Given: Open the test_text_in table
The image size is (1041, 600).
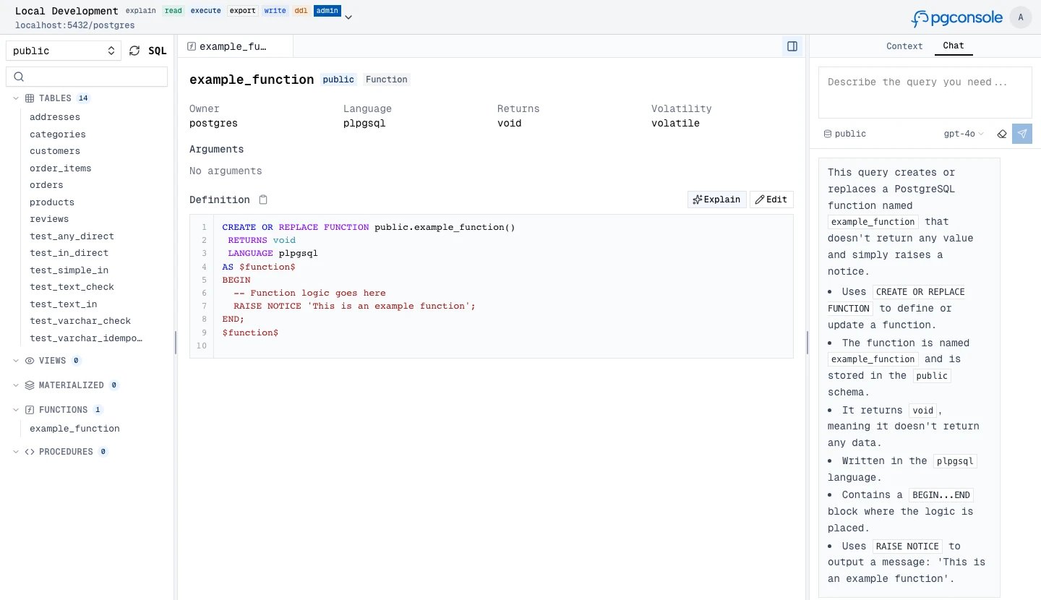Looking at the screenshot, I should [64, 304].
